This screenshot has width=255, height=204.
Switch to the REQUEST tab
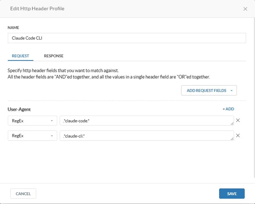pos(20,56)
